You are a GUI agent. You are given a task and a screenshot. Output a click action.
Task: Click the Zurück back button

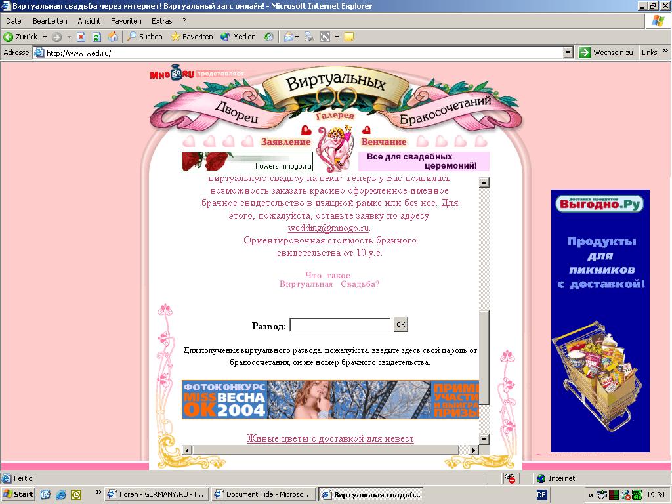tap(20, 37)
